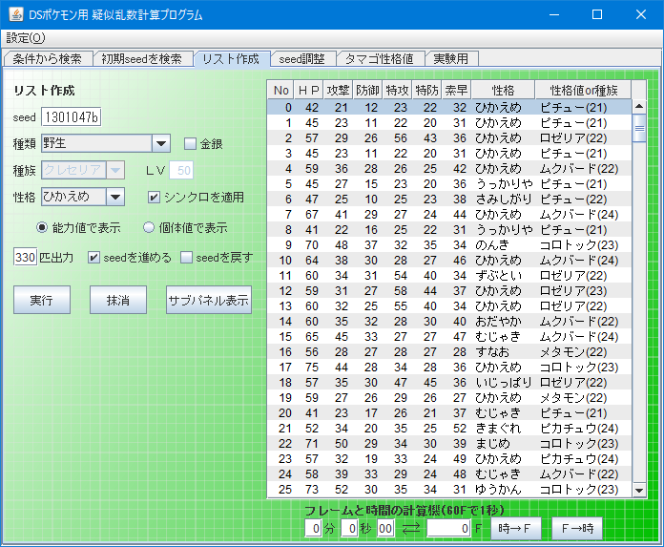This screenshot has width=664, height=547.
Task: Select row 14 おだやか
Action: click(x=449, y=321)
